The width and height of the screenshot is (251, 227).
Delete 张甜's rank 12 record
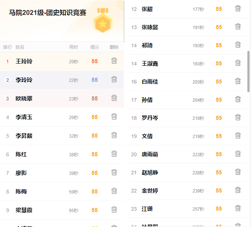coord(238,8)
